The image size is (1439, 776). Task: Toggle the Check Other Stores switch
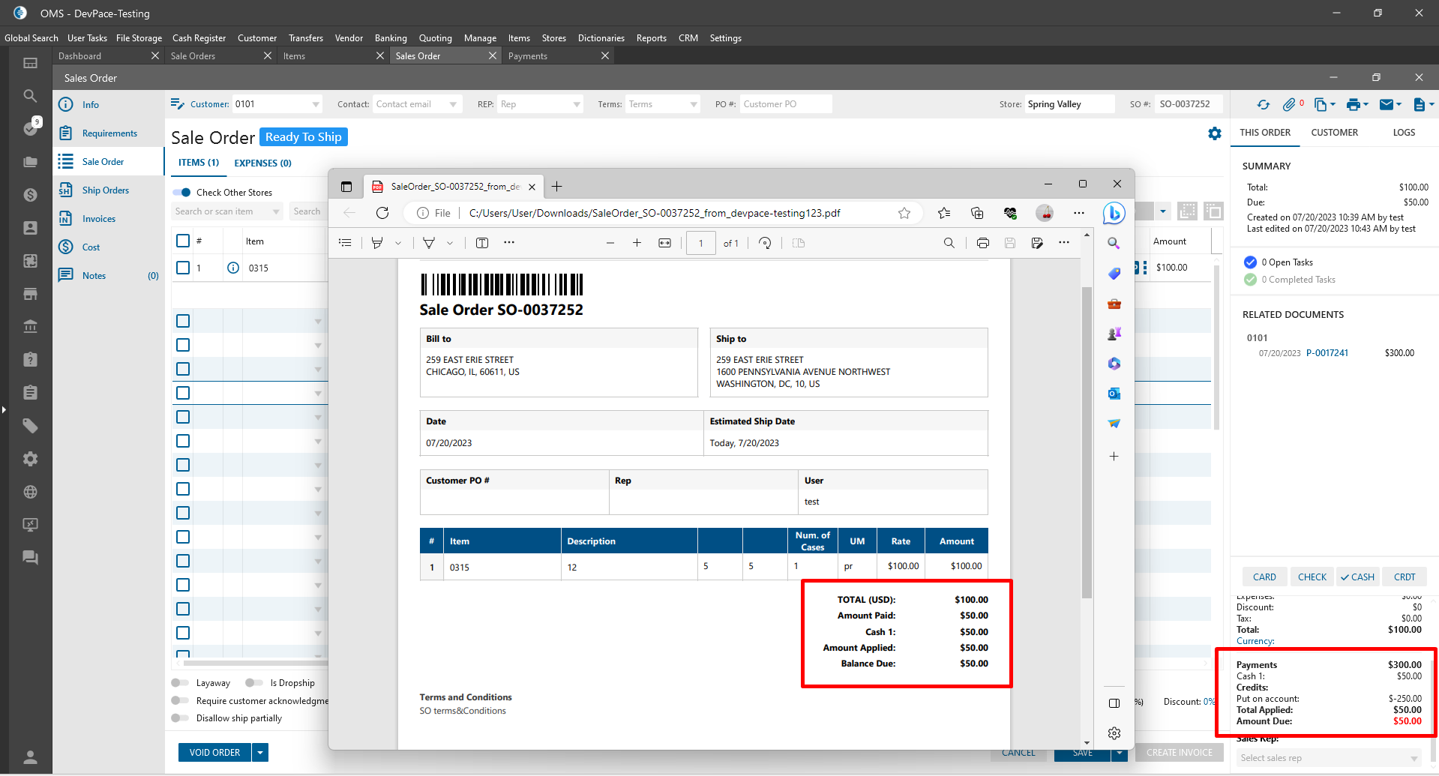coord(182,193)
